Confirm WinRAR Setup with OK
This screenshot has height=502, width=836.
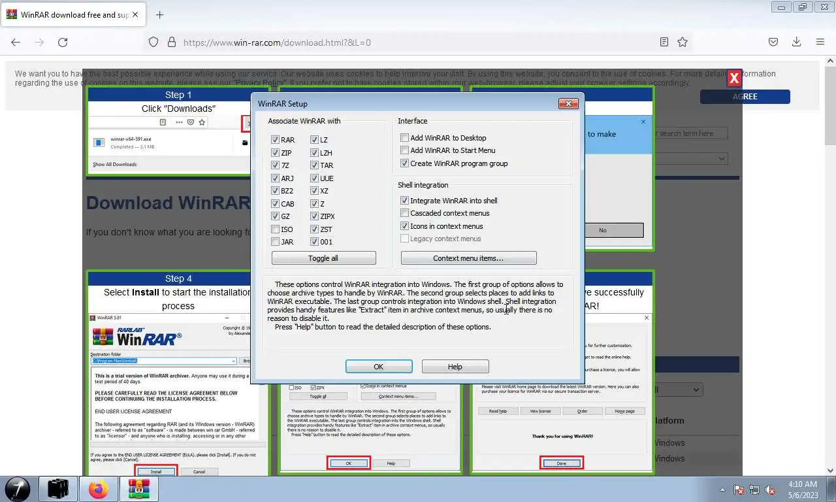pyautogui.click(x=379, y=367)
